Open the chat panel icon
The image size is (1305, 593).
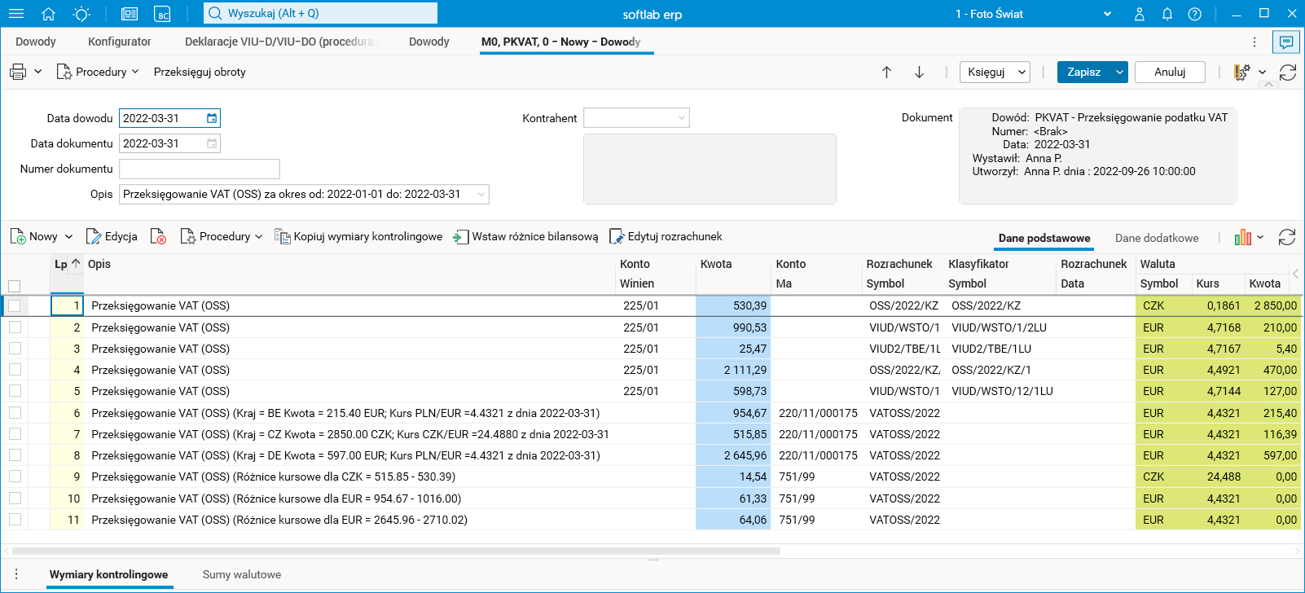coord(1286,42)
